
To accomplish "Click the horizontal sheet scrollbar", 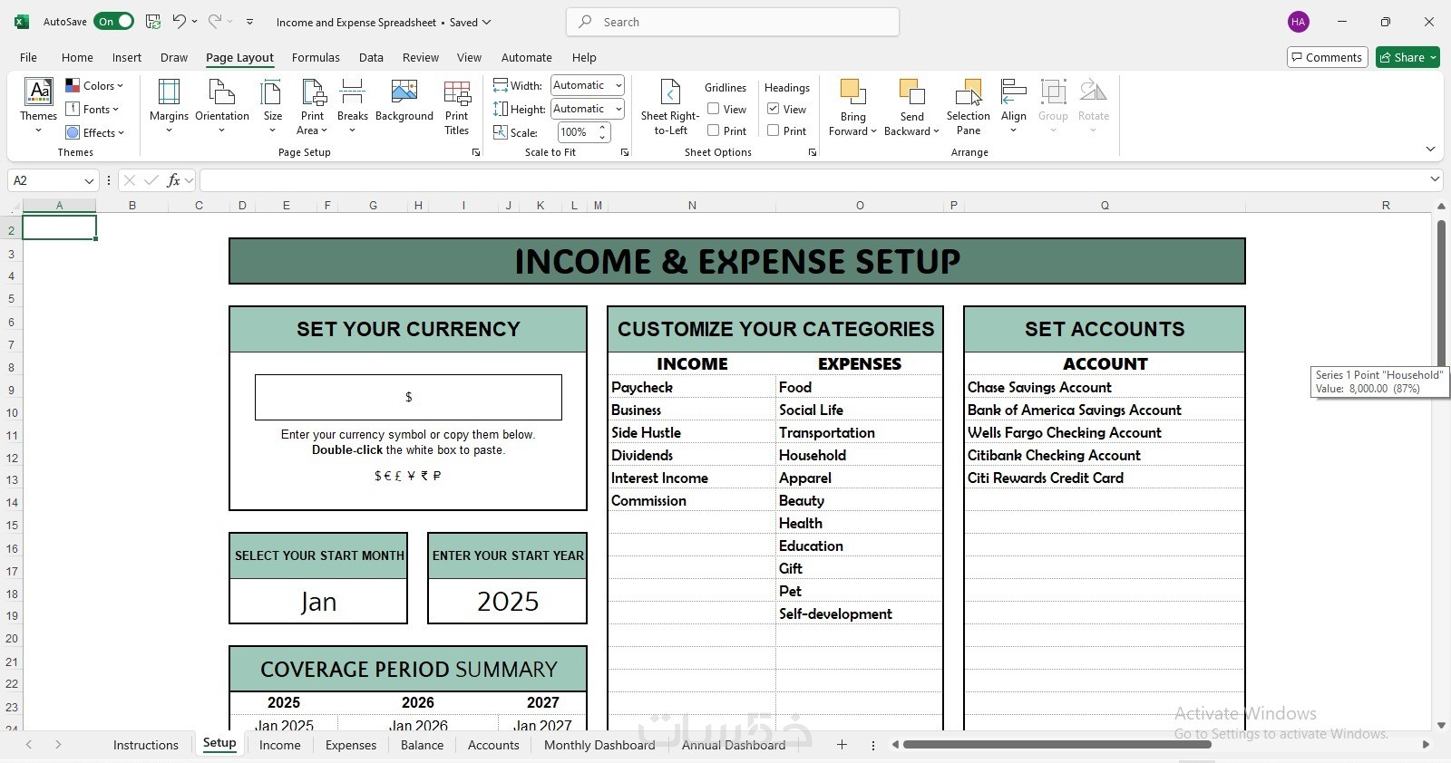I will point(1057,745).
